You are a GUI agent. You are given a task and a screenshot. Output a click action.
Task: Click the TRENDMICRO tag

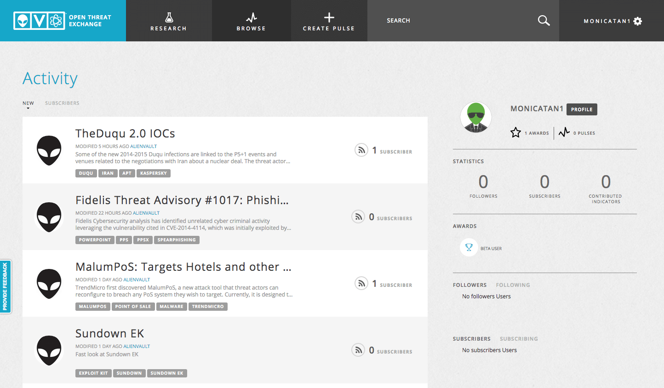208,307
